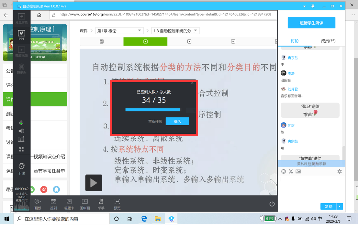
Task: Click user 刘珂君 in discussion
Action: click(293, 89)
